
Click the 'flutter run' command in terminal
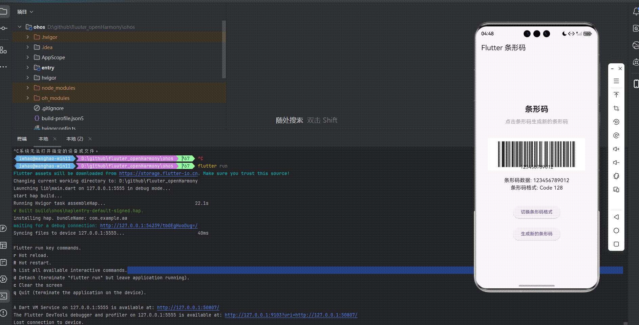tap(213, 166)
